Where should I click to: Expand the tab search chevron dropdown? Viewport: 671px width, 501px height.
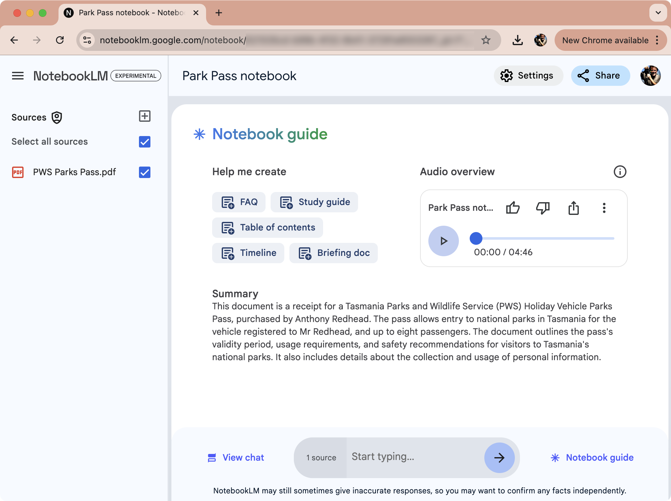[658, 13]
